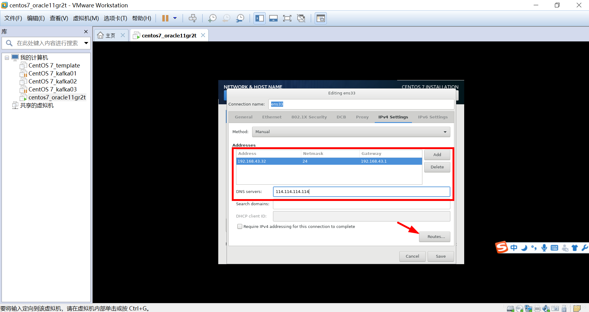Open the Method dropdown set to Manual
This screenshot has width=589, height=312.
[351, 132]
